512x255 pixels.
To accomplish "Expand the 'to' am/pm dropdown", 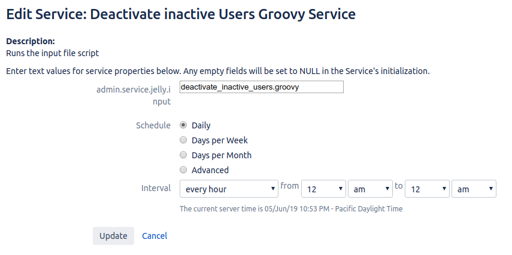I will click(474, 189).
